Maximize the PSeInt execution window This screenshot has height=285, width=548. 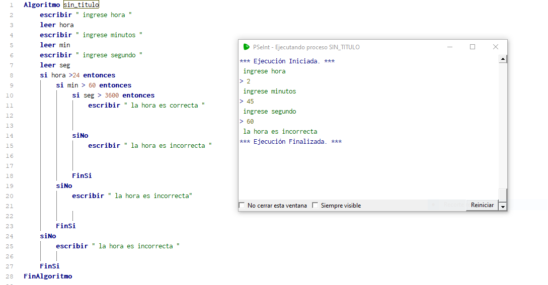(473, 47)
